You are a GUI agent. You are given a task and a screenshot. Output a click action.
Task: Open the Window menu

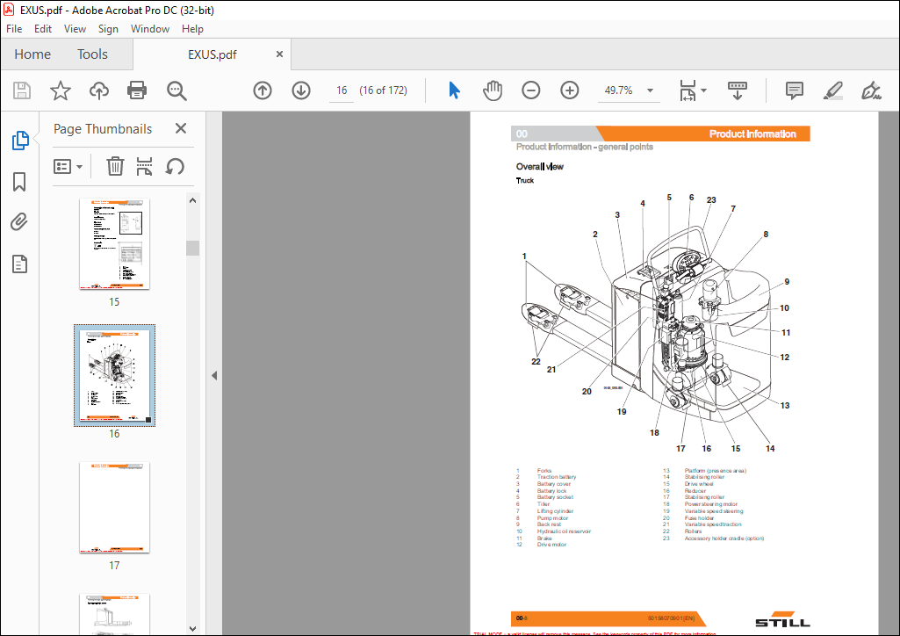click(x=150, y=29)
